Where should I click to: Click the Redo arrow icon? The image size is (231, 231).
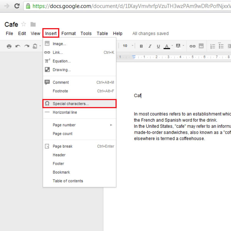tap(27, 46)
